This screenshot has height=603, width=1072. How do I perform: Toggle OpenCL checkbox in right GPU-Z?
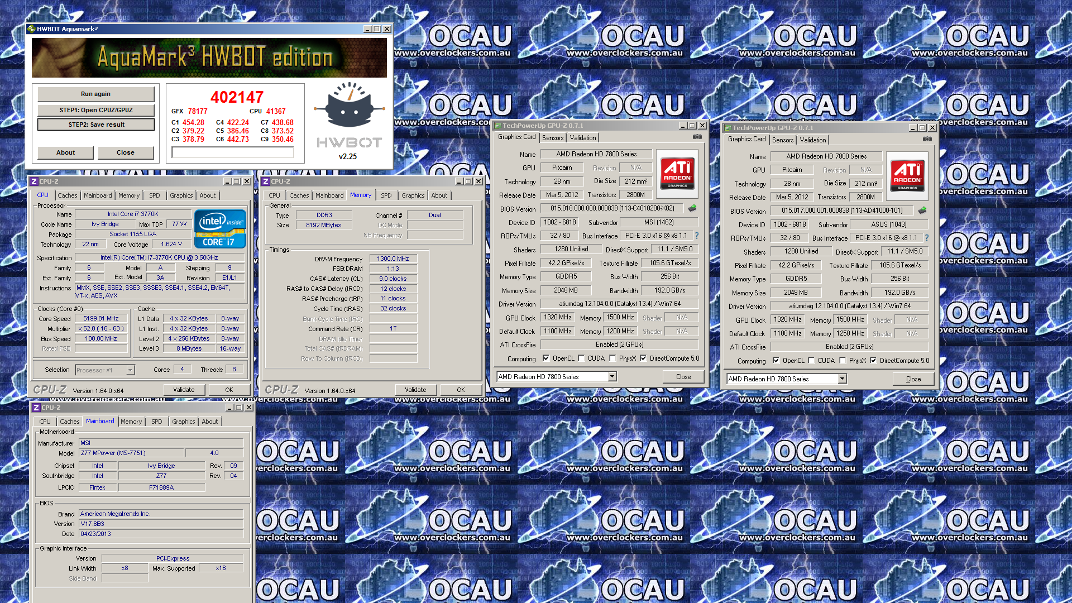click(x=776, y=361)
